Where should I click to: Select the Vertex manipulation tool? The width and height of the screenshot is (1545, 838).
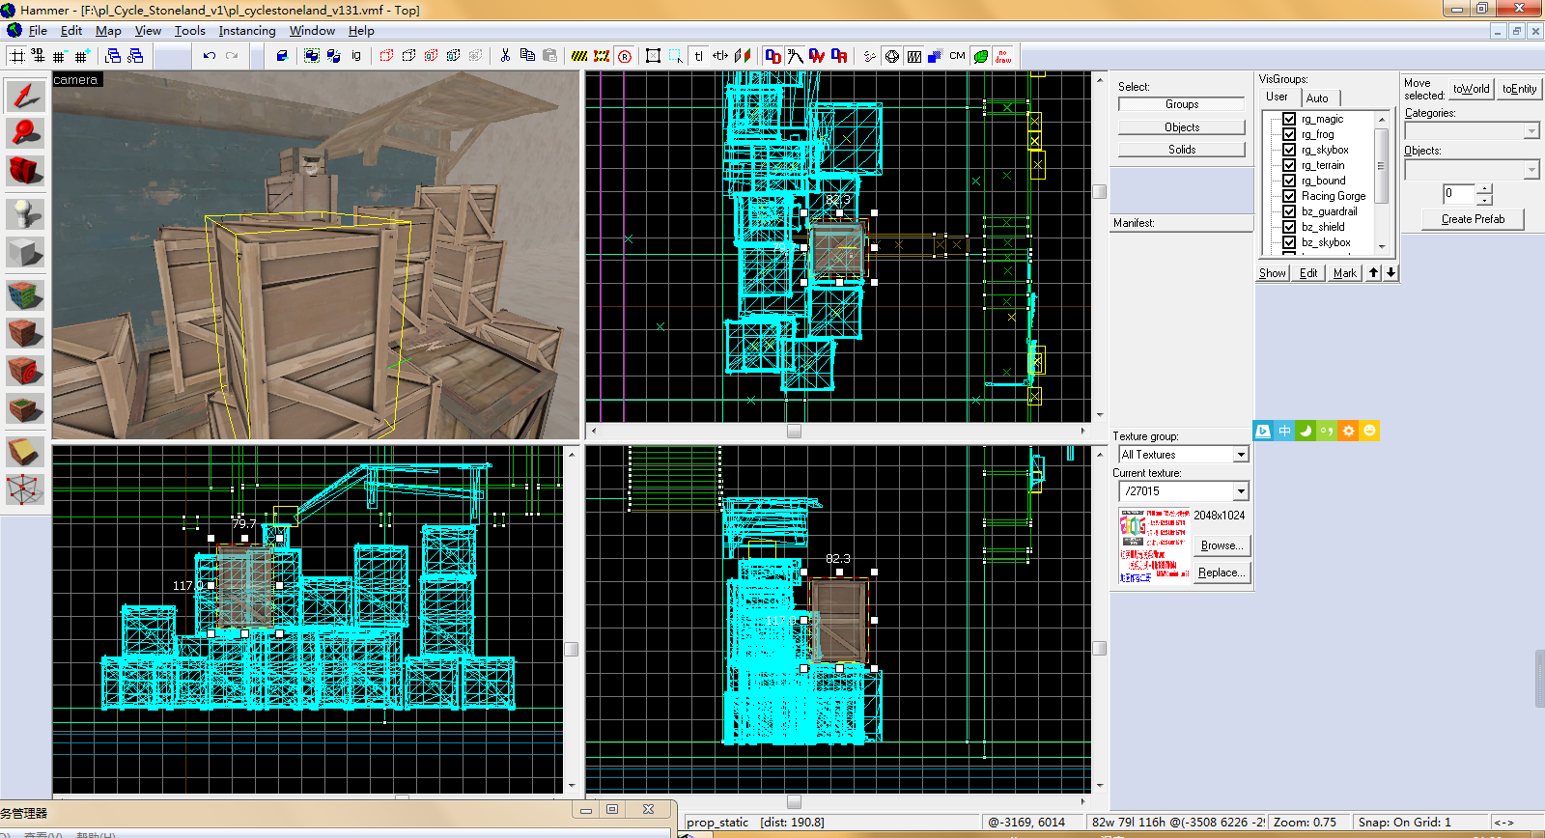pos(25,489)
